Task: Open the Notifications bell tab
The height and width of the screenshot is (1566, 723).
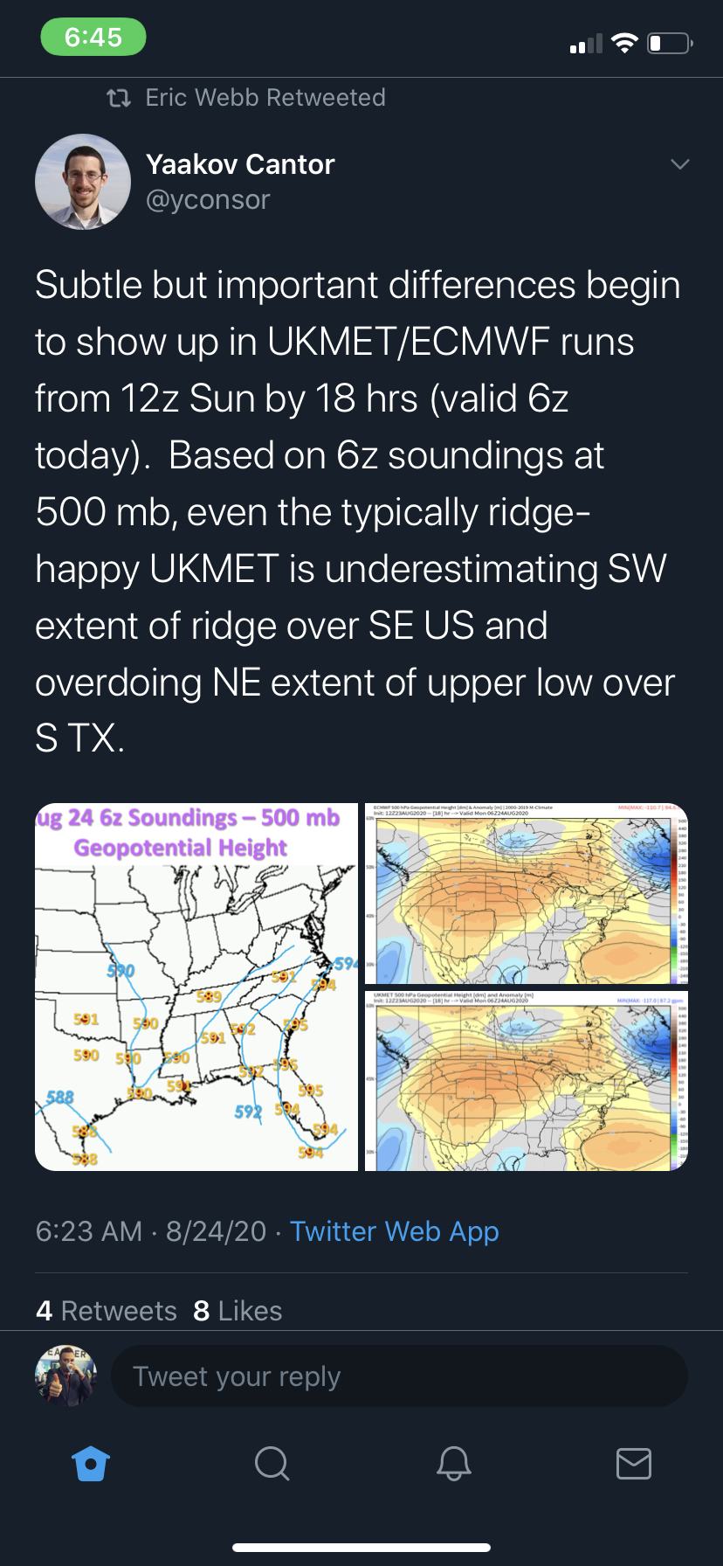Action: (453, 1463)
